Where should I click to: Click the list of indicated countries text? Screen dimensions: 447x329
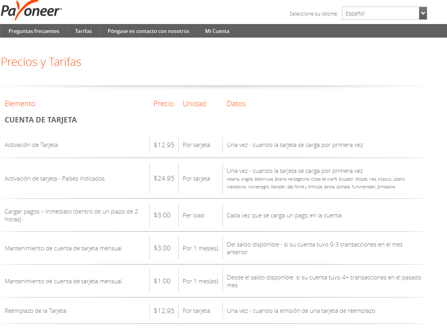[x=316, y=183]
